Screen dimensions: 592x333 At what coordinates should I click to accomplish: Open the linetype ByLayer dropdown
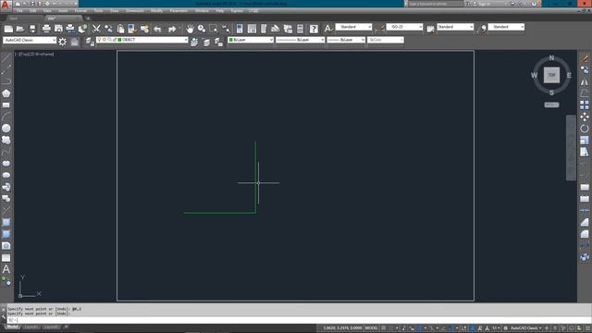(301, 40)
